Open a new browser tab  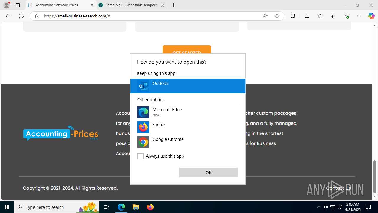click(x=173, y=5)
